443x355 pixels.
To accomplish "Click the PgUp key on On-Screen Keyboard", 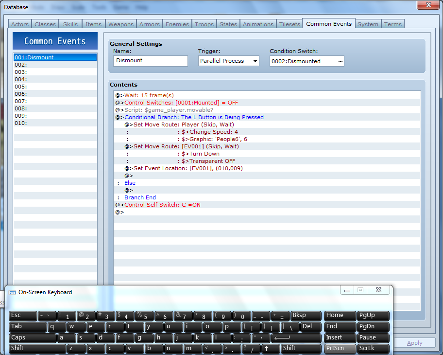I will point(373,316).
